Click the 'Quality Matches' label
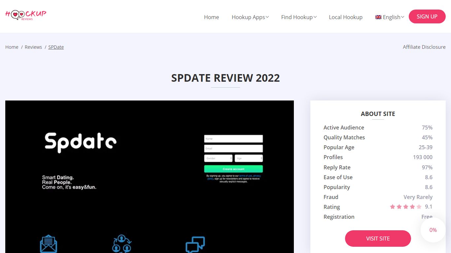451x253 pixels. coord(344,137)
